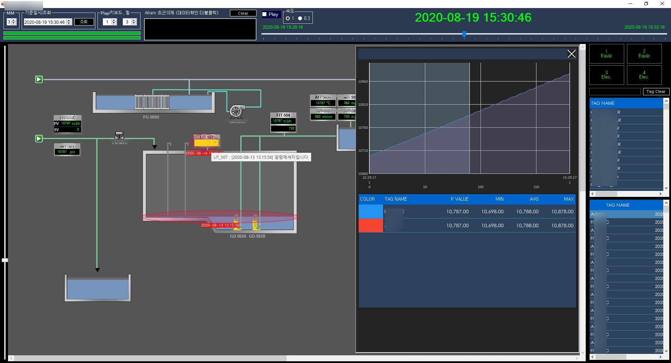Click the alarm Clear button
Viewport: 671px width, 363px height.
point(243,13)
